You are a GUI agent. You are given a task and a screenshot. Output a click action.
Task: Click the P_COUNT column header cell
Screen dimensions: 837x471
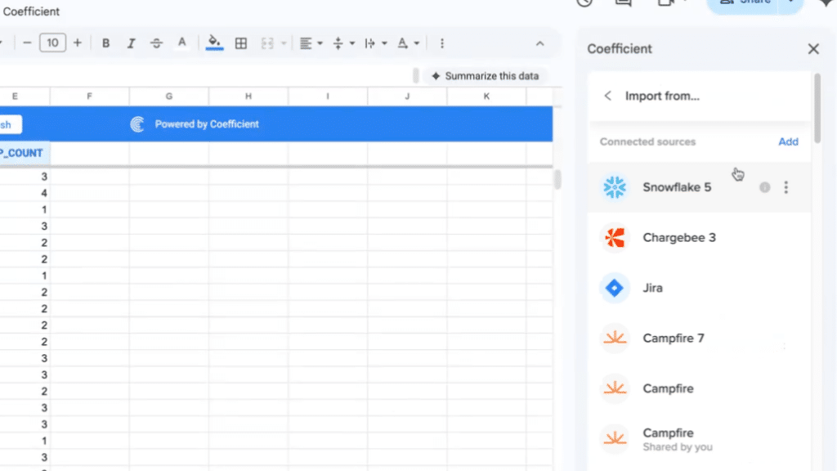[25, 153]
